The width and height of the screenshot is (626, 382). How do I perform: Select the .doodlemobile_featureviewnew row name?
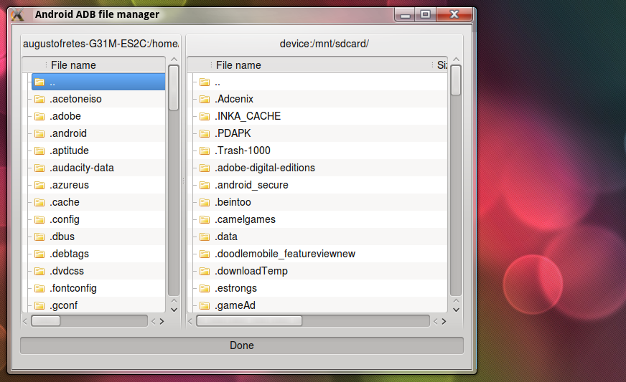pyautogui.click(x=285, y=254)
